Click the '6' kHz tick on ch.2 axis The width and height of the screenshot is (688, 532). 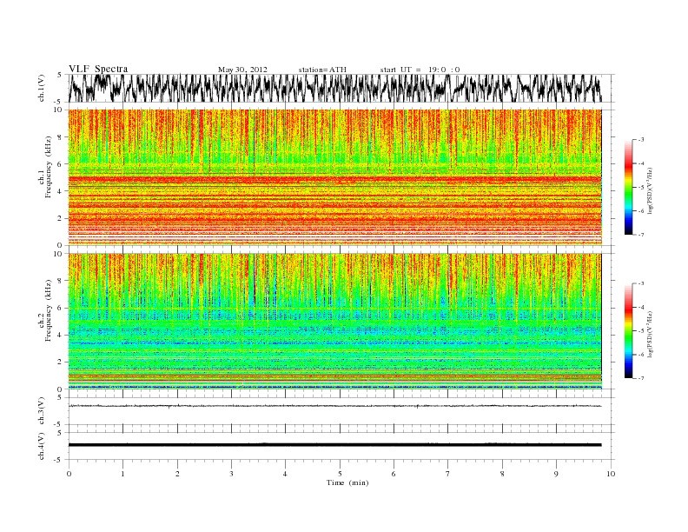point(60,308)
